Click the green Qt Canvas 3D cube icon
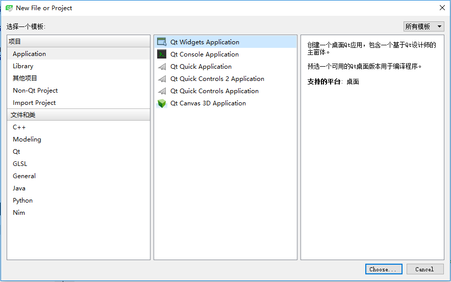 (x=162, y=103)
